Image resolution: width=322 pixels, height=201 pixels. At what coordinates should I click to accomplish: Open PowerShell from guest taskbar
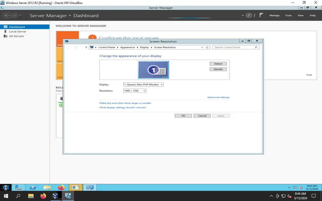tap(33, 187)
